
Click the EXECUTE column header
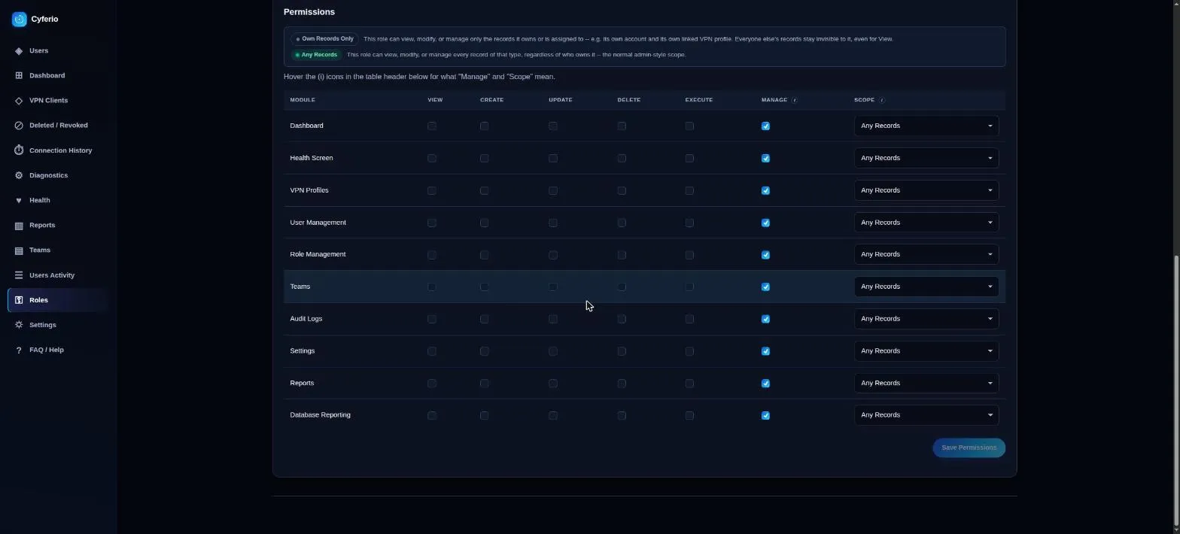click(698, 100)
